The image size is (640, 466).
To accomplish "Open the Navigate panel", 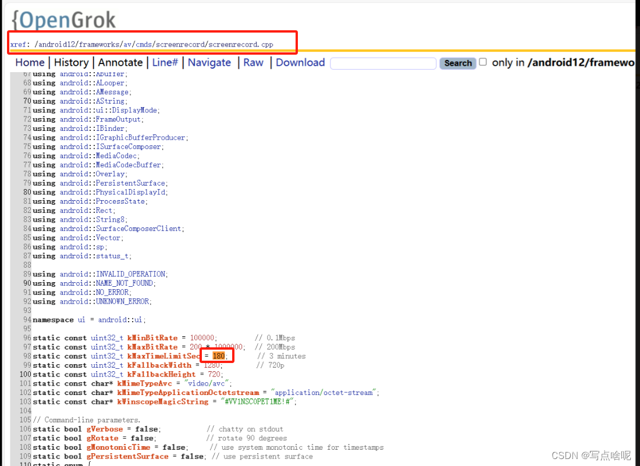I will pos(209,62).
